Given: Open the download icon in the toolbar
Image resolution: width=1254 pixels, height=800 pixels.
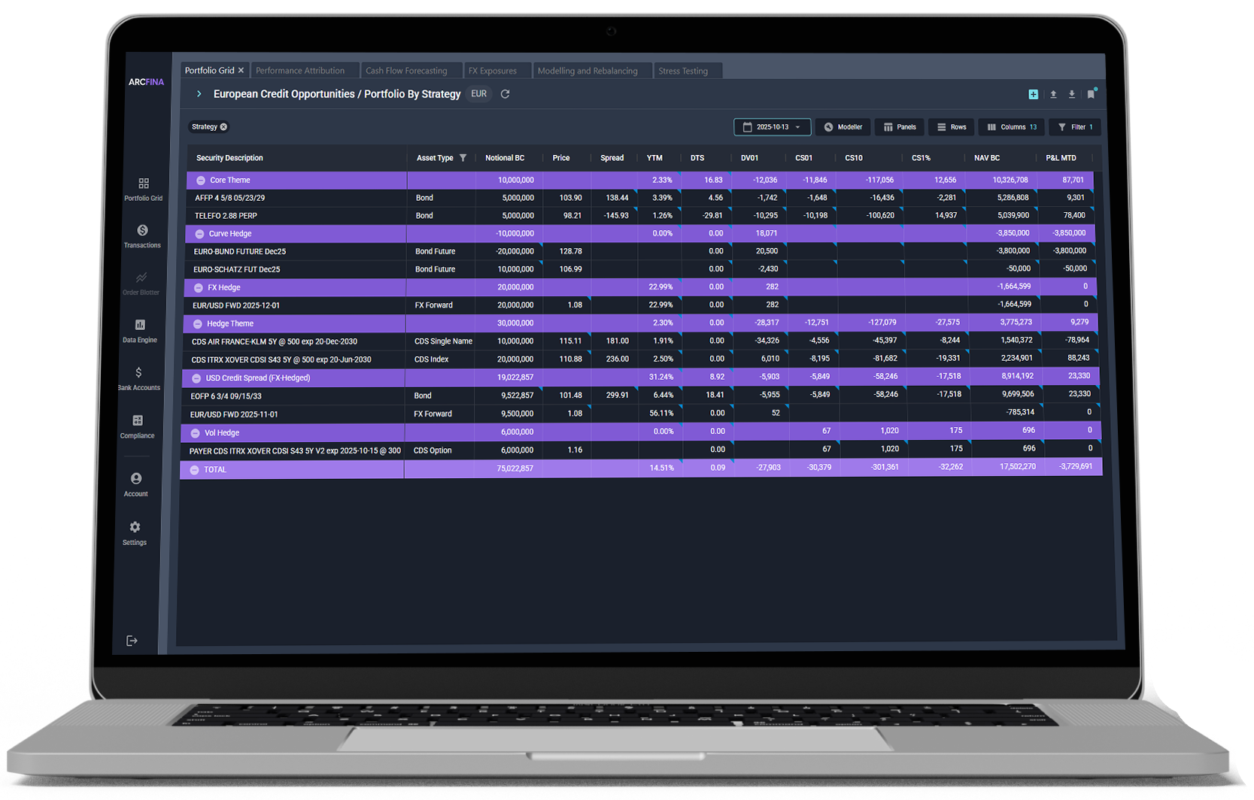Looking at the screenshot, I should (1072, 94).
